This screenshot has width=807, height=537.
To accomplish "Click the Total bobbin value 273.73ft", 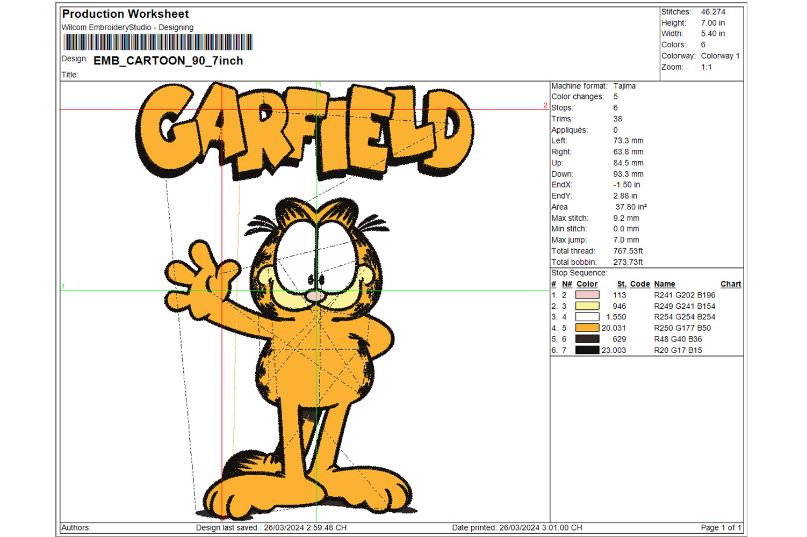I will (628, 262).
